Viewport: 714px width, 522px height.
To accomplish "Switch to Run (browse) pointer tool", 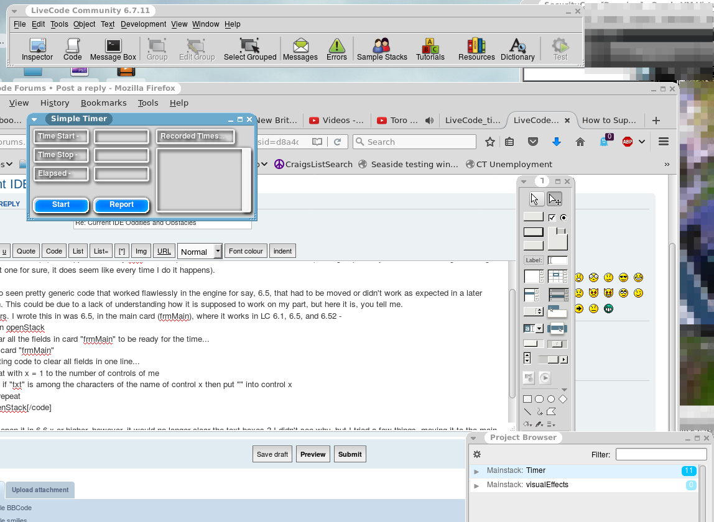I will pos(535,199).
